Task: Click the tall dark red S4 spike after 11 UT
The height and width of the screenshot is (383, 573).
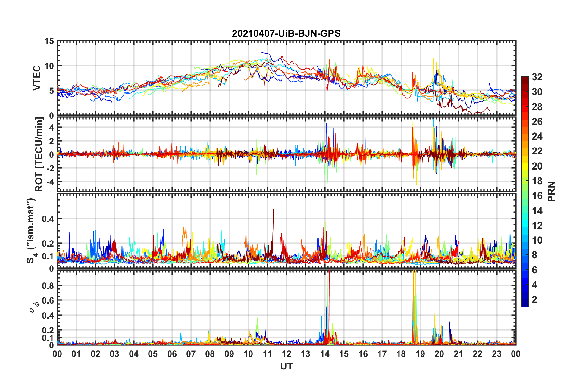Action: coord(273,229)
